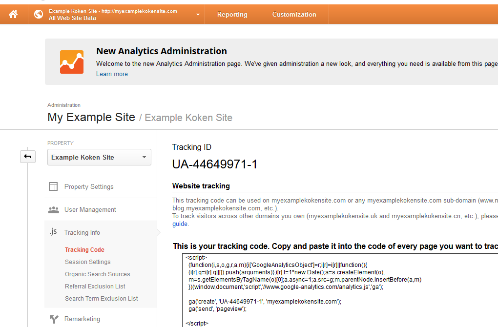Click the .js Tracking Info icon

[53, 232]
